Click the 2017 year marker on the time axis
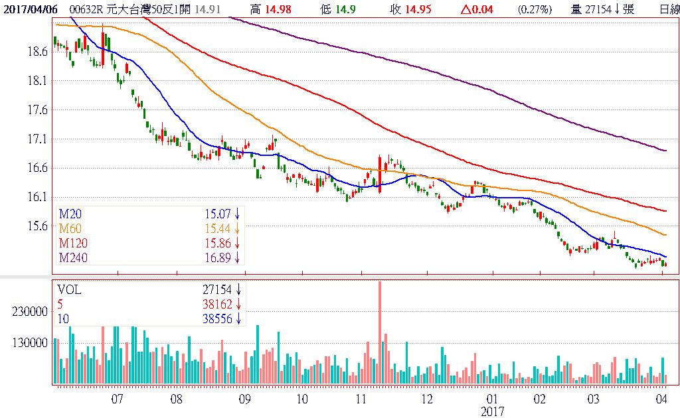This screenshot has width=680, height=418. click(x=493, y=411)
